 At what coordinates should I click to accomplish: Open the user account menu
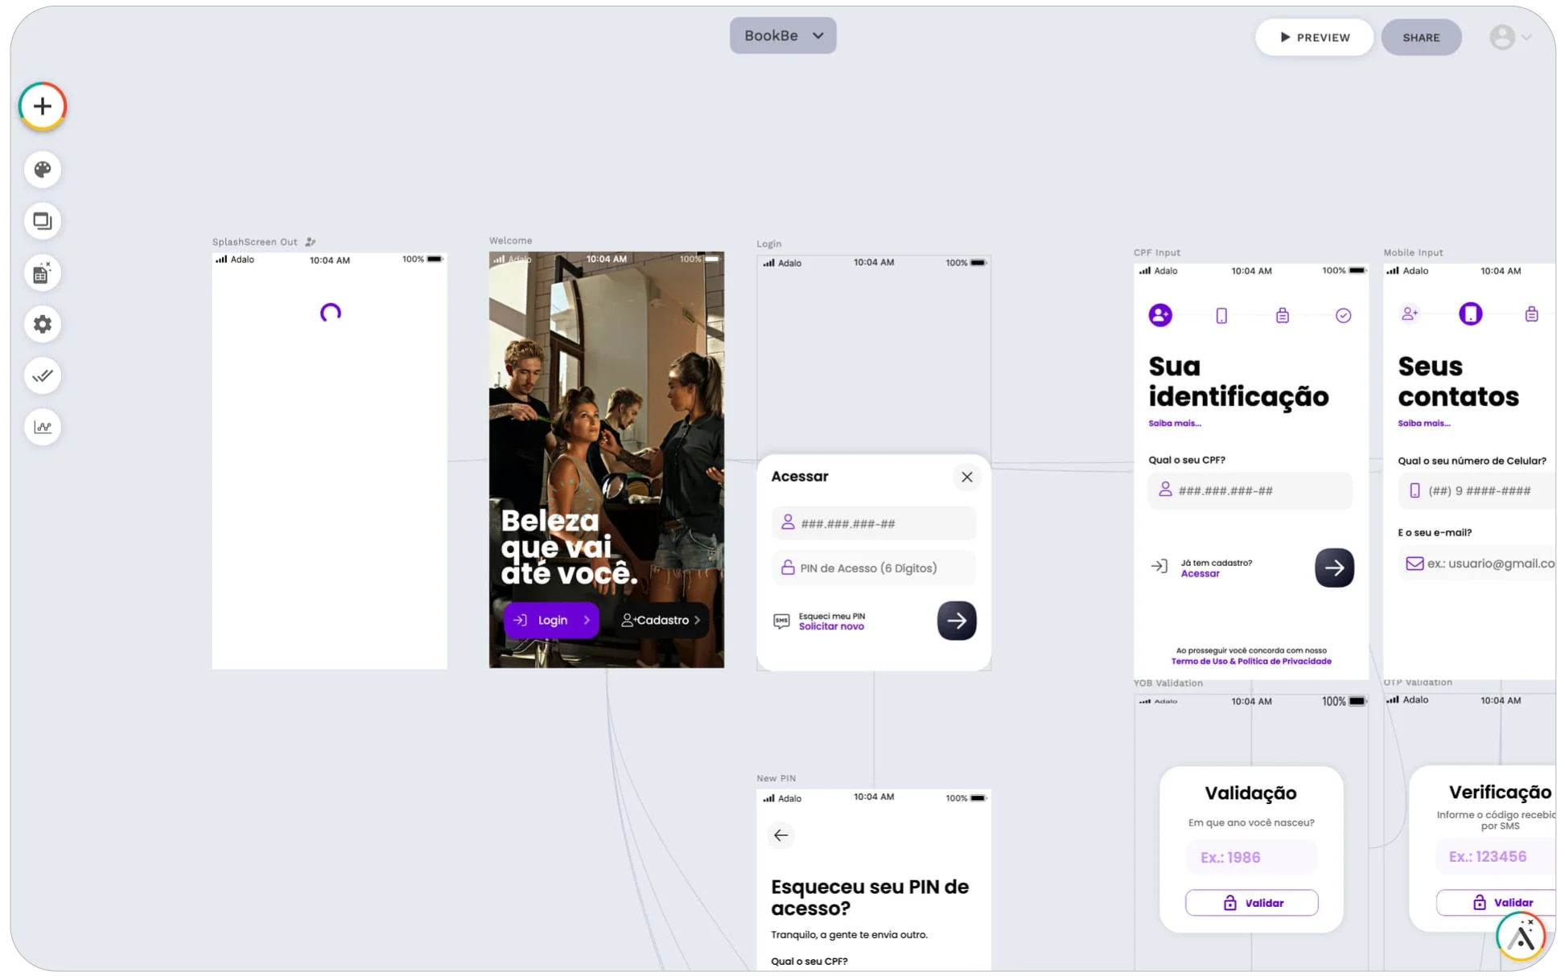click(x=1509, y=37)
